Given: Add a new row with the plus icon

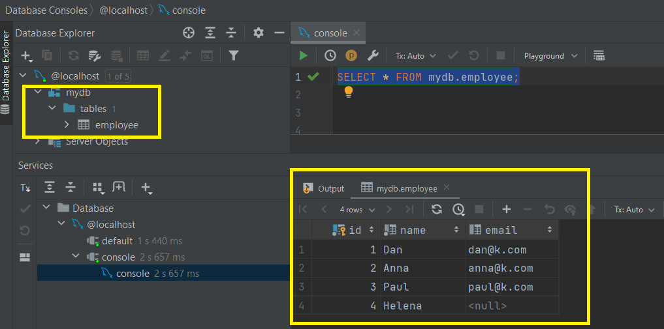Looking at the screenshot, I should tap(506, 209).
